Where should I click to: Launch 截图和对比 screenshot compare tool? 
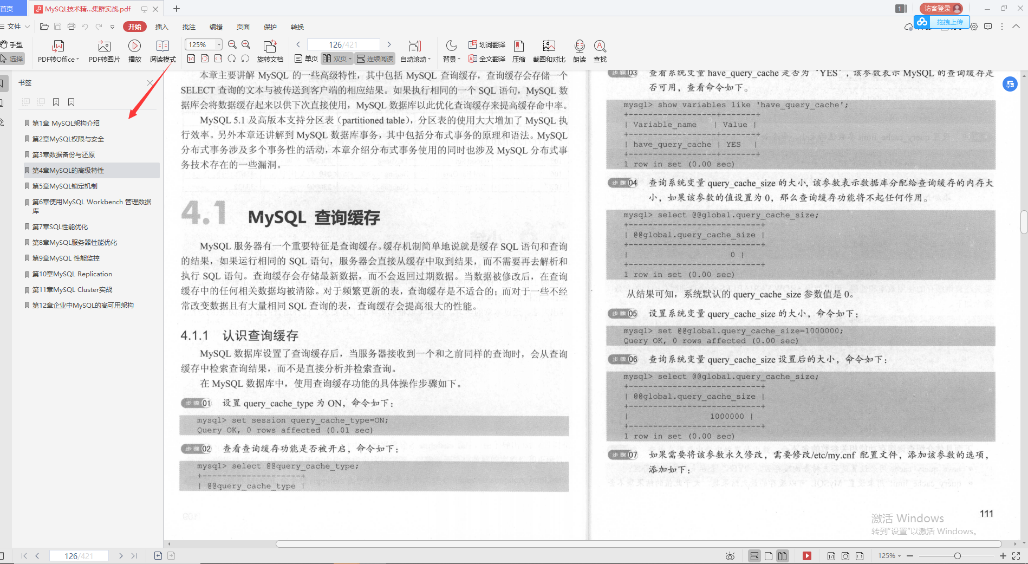pyautogui.click(x=549, y=50)
